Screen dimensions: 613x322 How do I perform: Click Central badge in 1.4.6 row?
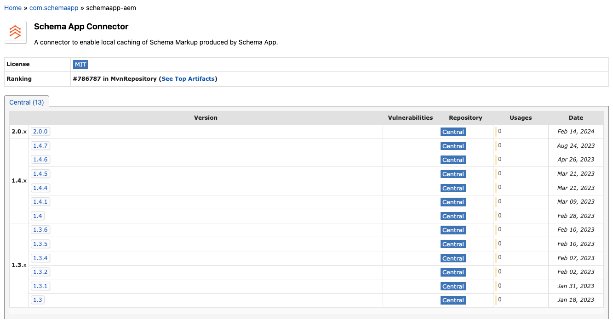(453, 160)
